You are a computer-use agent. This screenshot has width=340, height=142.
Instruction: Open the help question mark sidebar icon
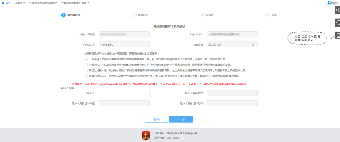[x=337, y=10]
